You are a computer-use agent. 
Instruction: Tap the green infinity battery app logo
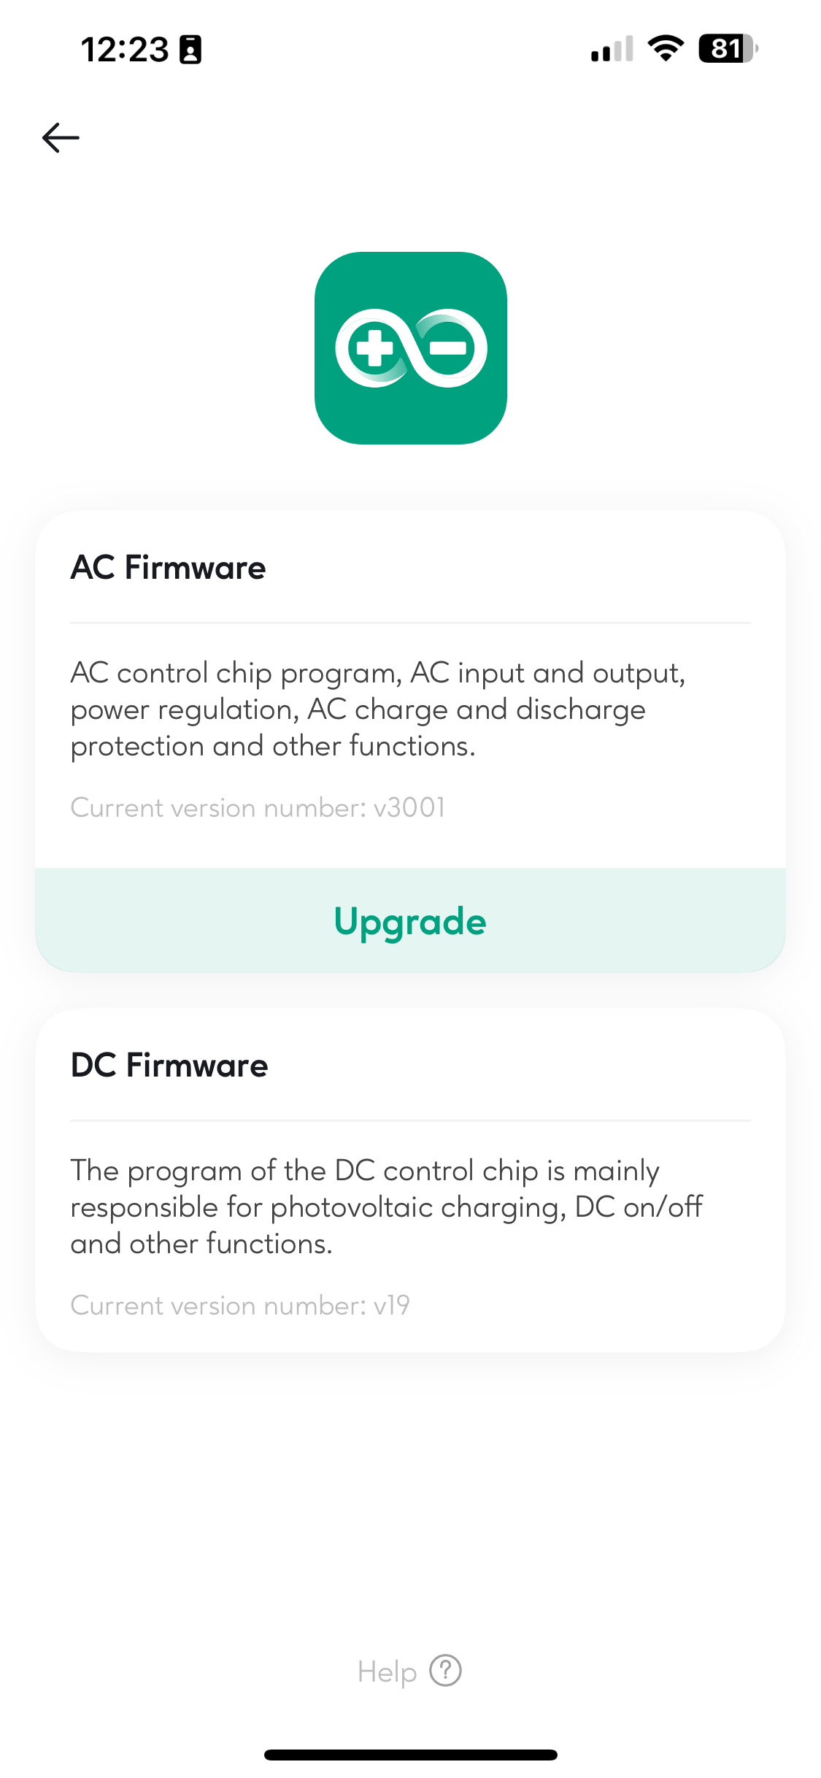[x=411, y=348]
